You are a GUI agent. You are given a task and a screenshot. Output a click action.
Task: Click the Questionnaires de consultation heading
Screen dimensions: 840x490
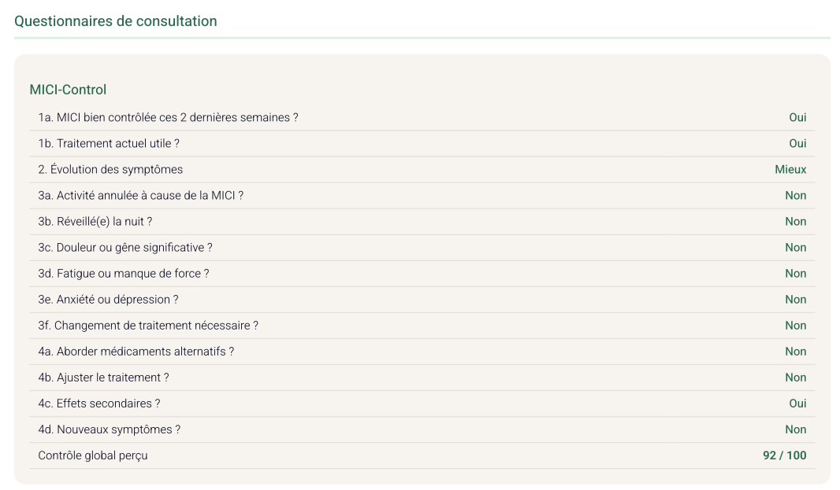[x=115, y=21]
